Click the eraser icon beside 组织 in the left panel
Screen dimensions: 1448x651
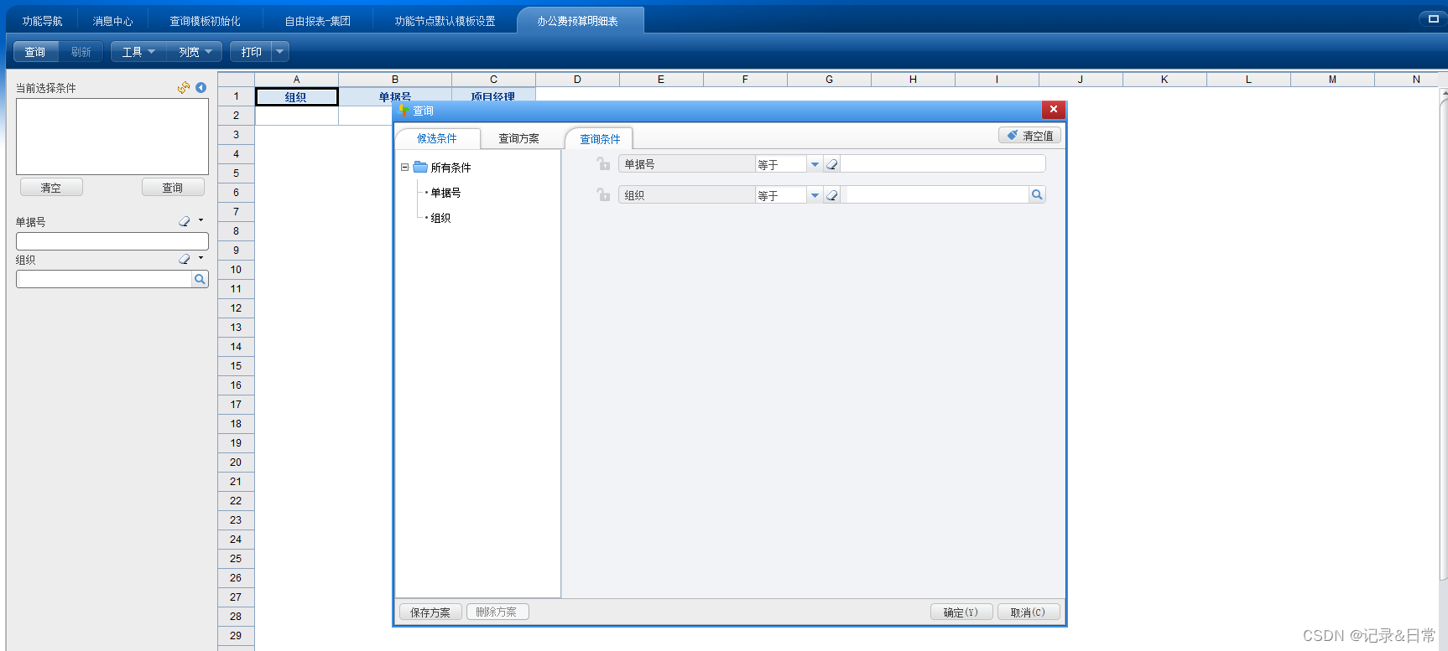185,259
